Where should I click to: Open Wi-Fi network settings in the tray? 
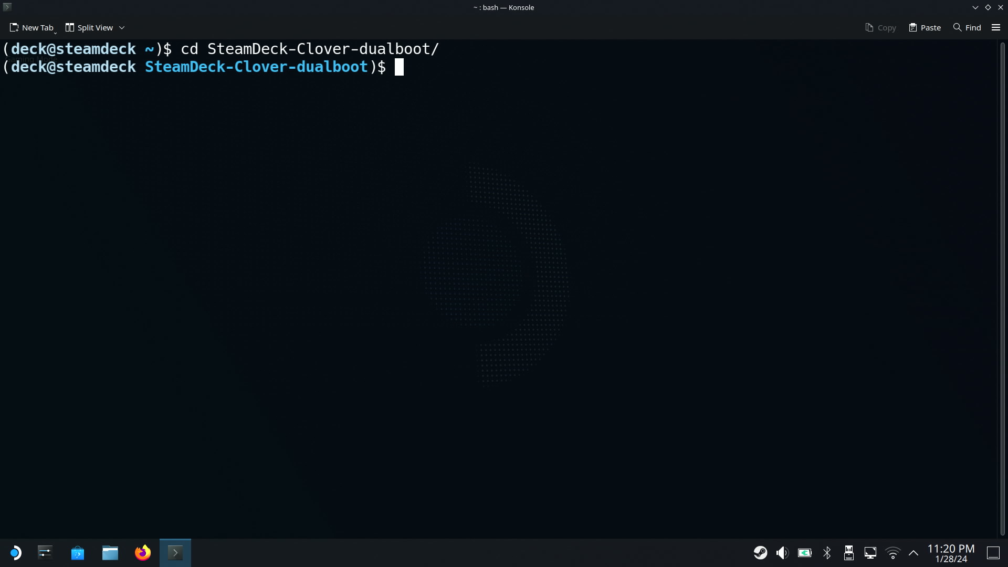pos(892,553)
